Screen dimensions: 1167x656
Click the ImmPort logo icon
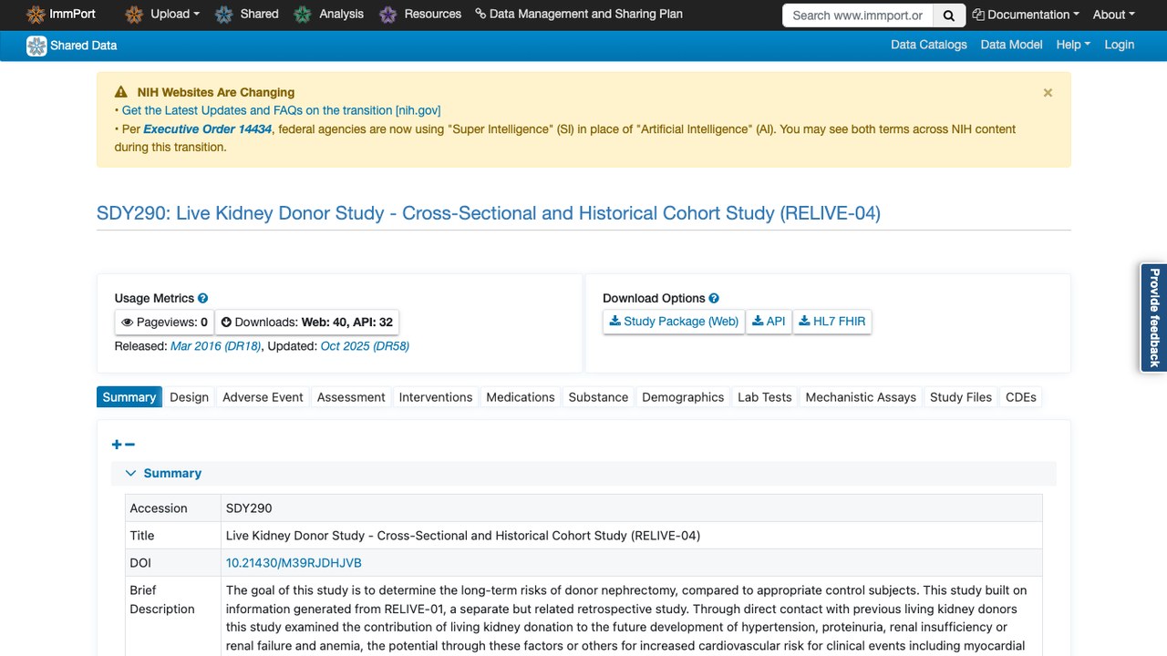pos(36,15)
